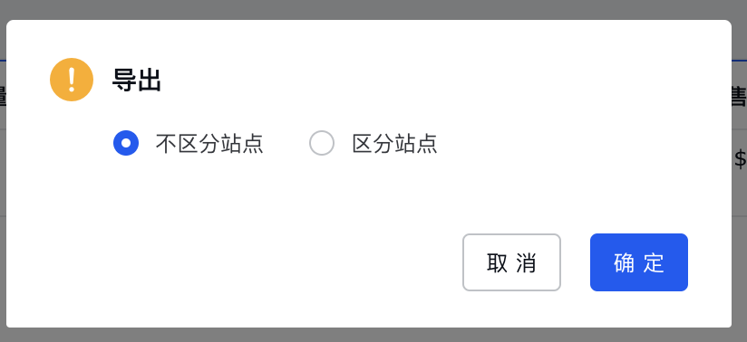Keep export mode as 不区分站点
This screenshot has width=747, height=342.
pyautogui.click(x=126, y=143)
